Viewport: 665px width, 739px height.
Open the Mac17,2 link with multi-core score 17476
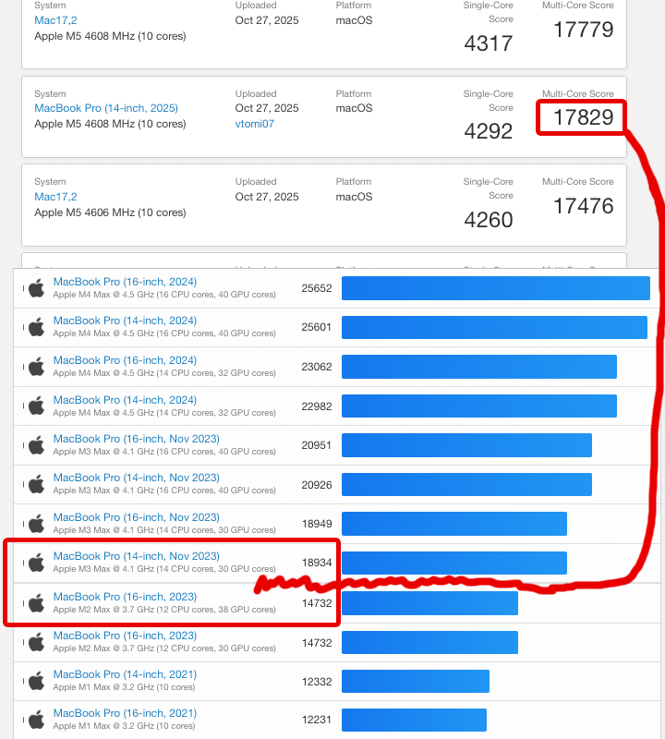pyautogui.click(x=55, y=197)
